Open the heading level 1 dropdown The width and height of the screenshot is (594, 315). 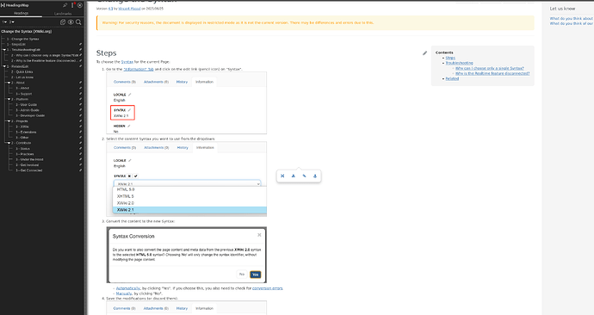(x=4, y=22)
